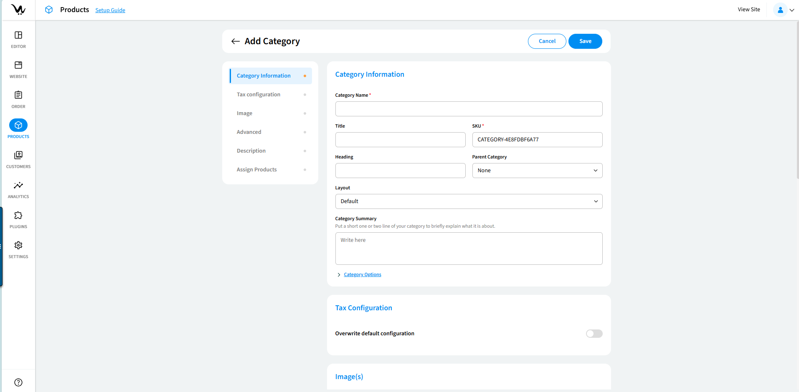The width and height of the screenshot is (799, 392).
Task: Go to the Website section icon
Action: tap(18, 65)
